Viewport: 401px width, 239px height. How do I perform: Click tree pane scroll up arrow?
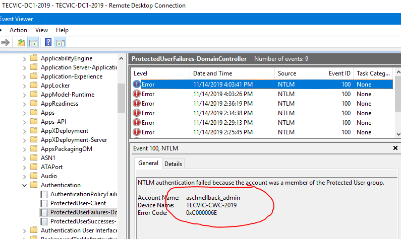click(x=121, y=58)
